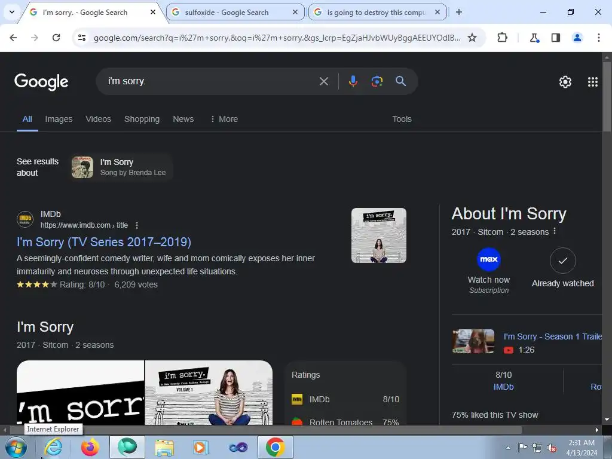Click 'Rating: 8/10 · 6,209 votes' text
This screenshot has height=459, width=612.
[x=109, y=284]
